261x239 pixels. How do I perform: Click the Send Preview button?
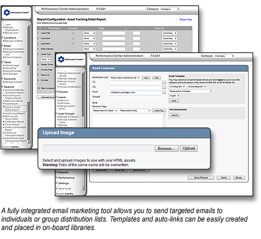point(201,178)
